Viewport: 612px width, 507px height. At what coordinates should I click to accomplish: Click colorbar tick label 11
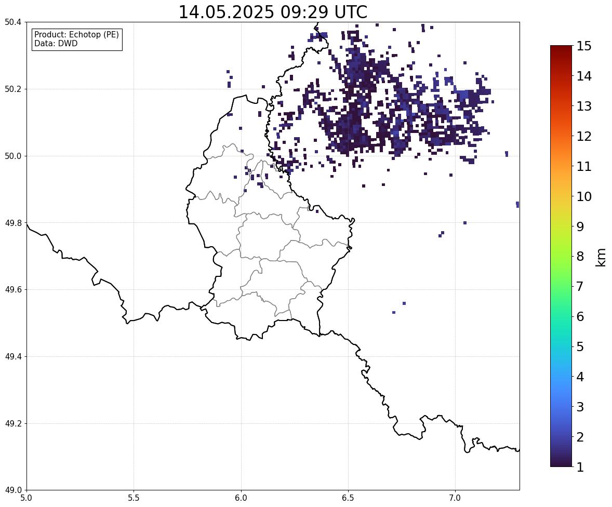pyautogui.click(x=584, y=166)
